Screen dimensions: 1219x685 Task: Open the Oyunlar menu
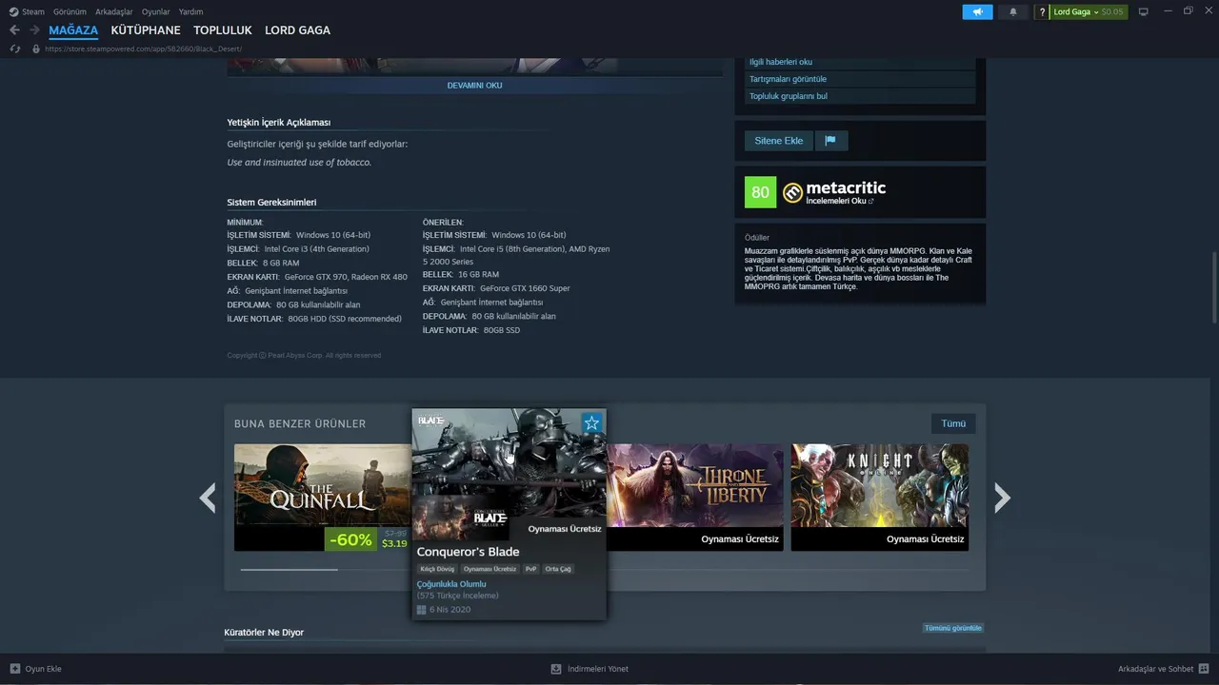156,11
